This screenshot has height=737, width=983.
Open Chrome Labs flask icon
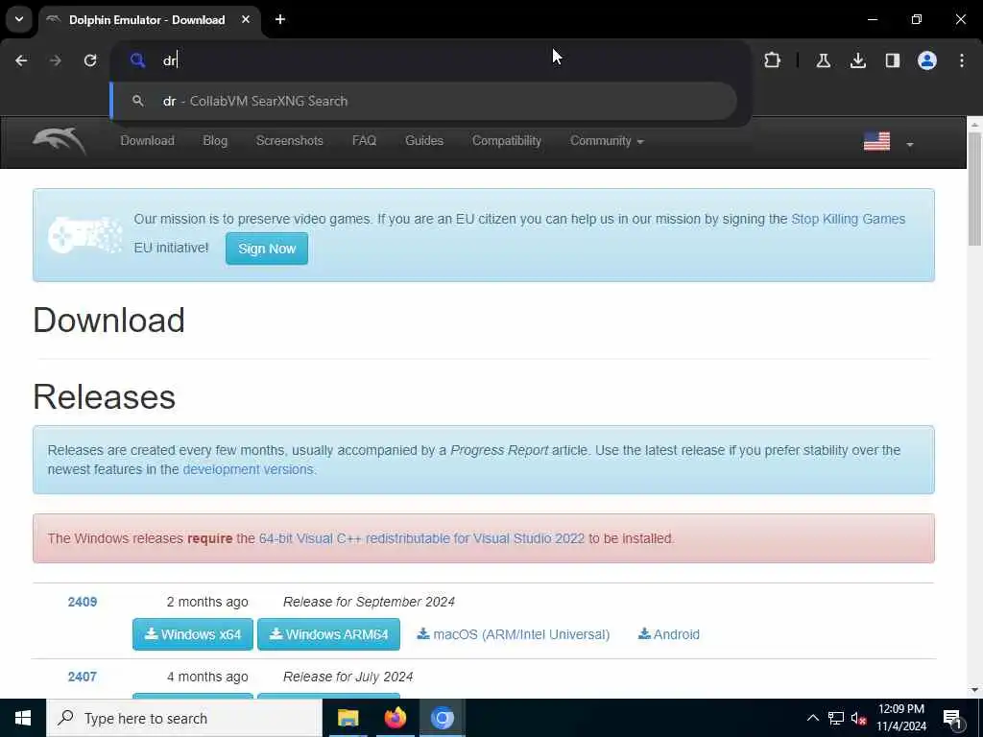pos(824,60)
